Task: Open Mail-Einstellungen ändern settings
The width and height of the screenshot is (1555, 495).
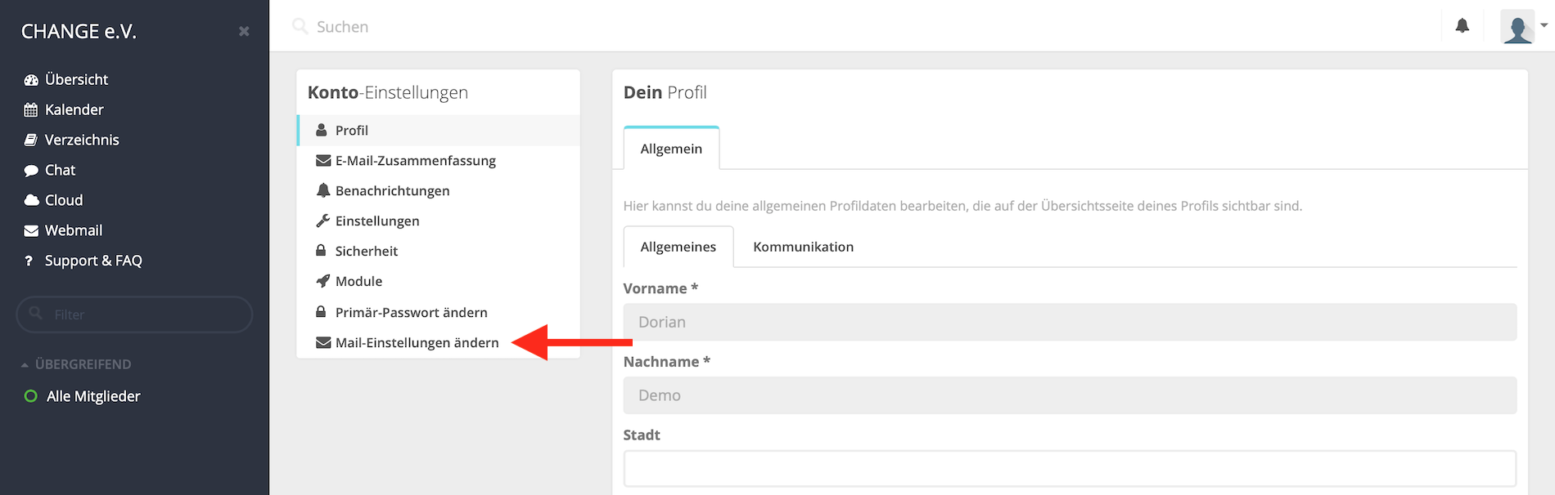Action: pyautogui.click(x=417, y=342)
